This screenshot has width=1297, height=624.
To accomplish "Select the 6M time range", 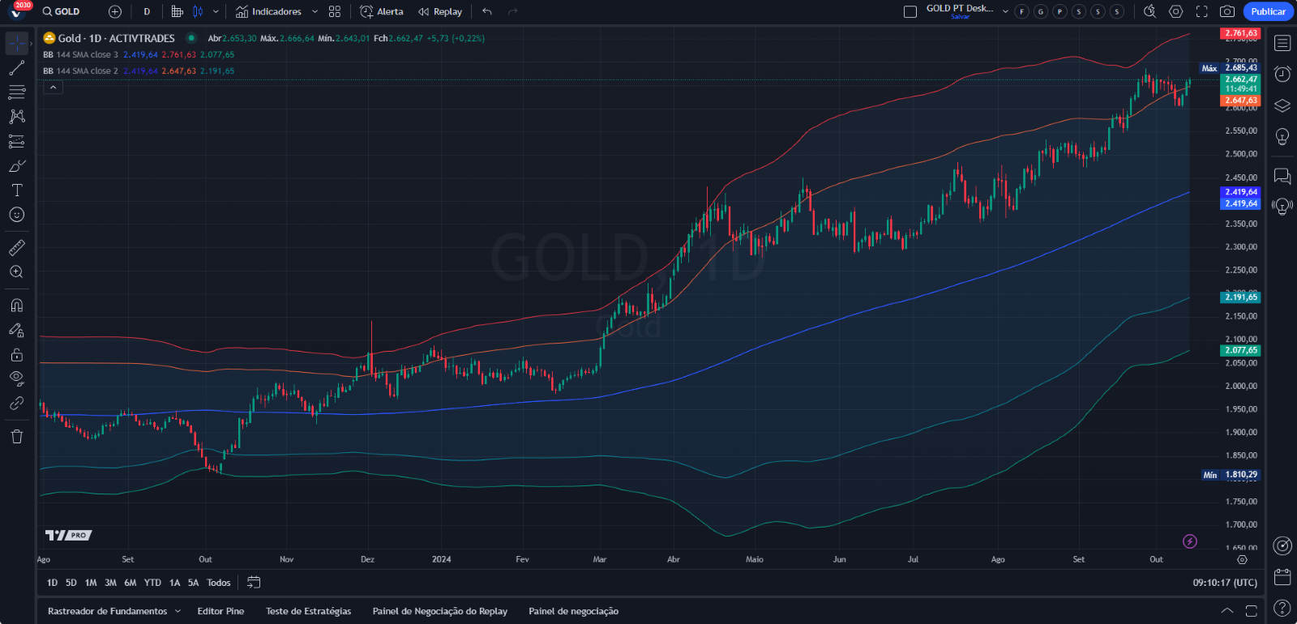I will pos(130,583).
